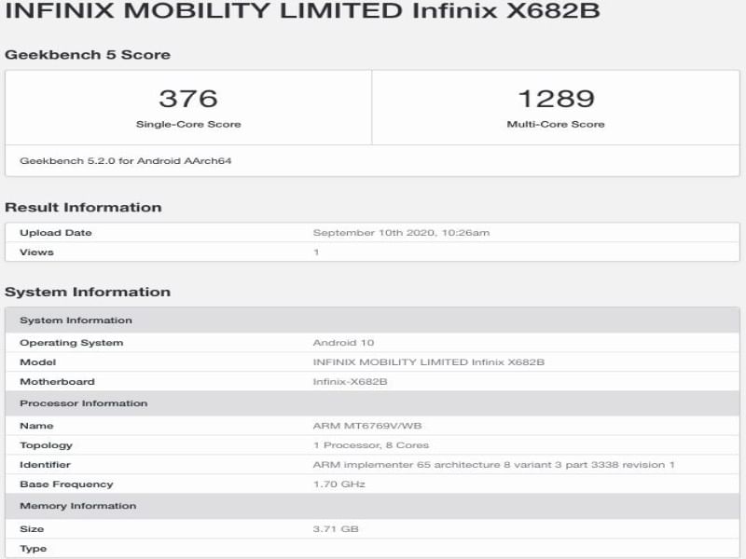Viewport: 746px width, 559px height.
Task: Click the 'Topology' row label
Action: click(46, 445)
